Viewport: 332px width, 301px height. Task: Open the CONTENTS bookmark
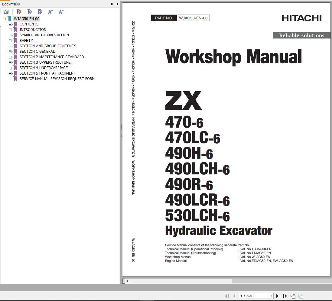29,24
